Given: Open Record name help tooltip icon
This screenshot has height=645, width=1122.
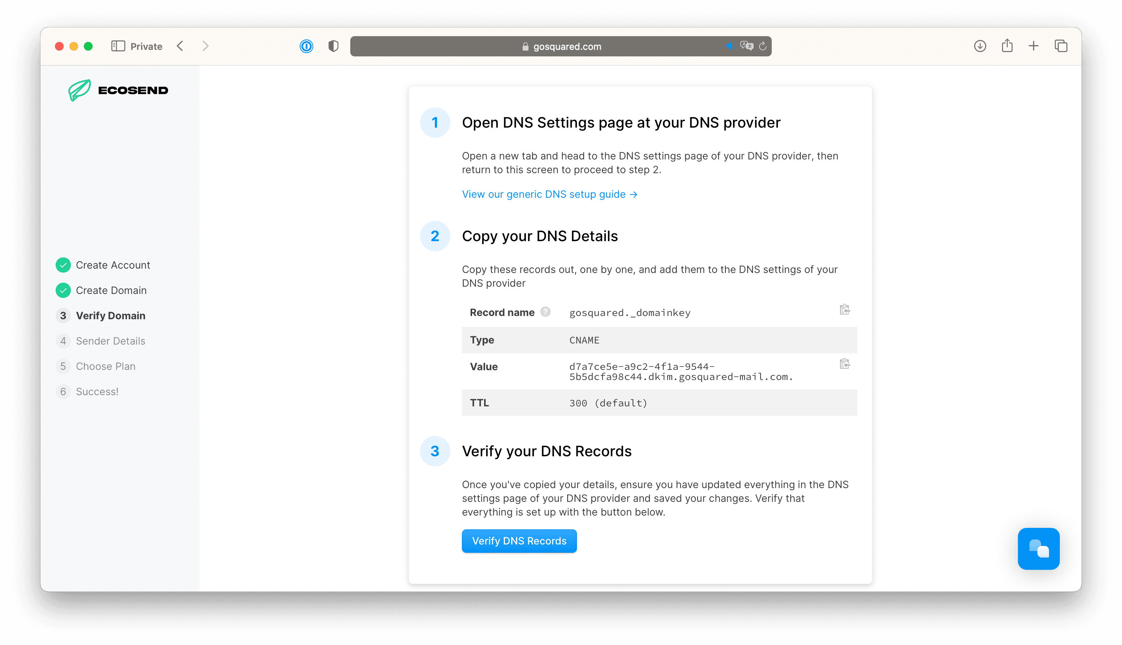Looking at the screenshot, I should 545,312.
